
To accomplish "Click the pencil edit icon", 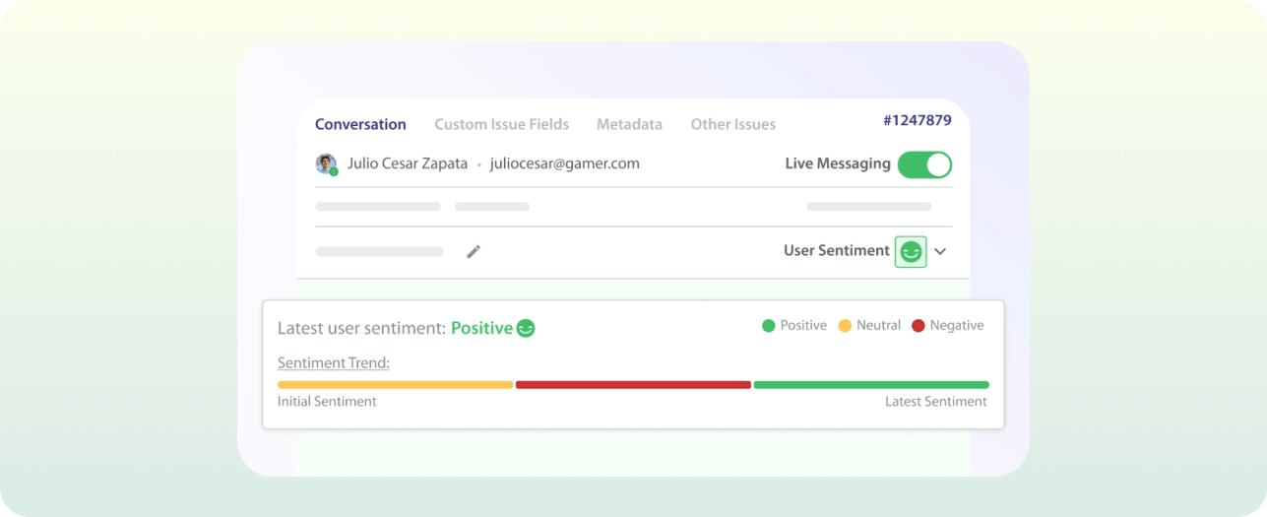I will [x=474, y=252].
